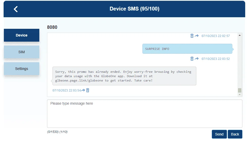
Task: Forward the promo ended message at 22:03:54
Action: point(83,90)
